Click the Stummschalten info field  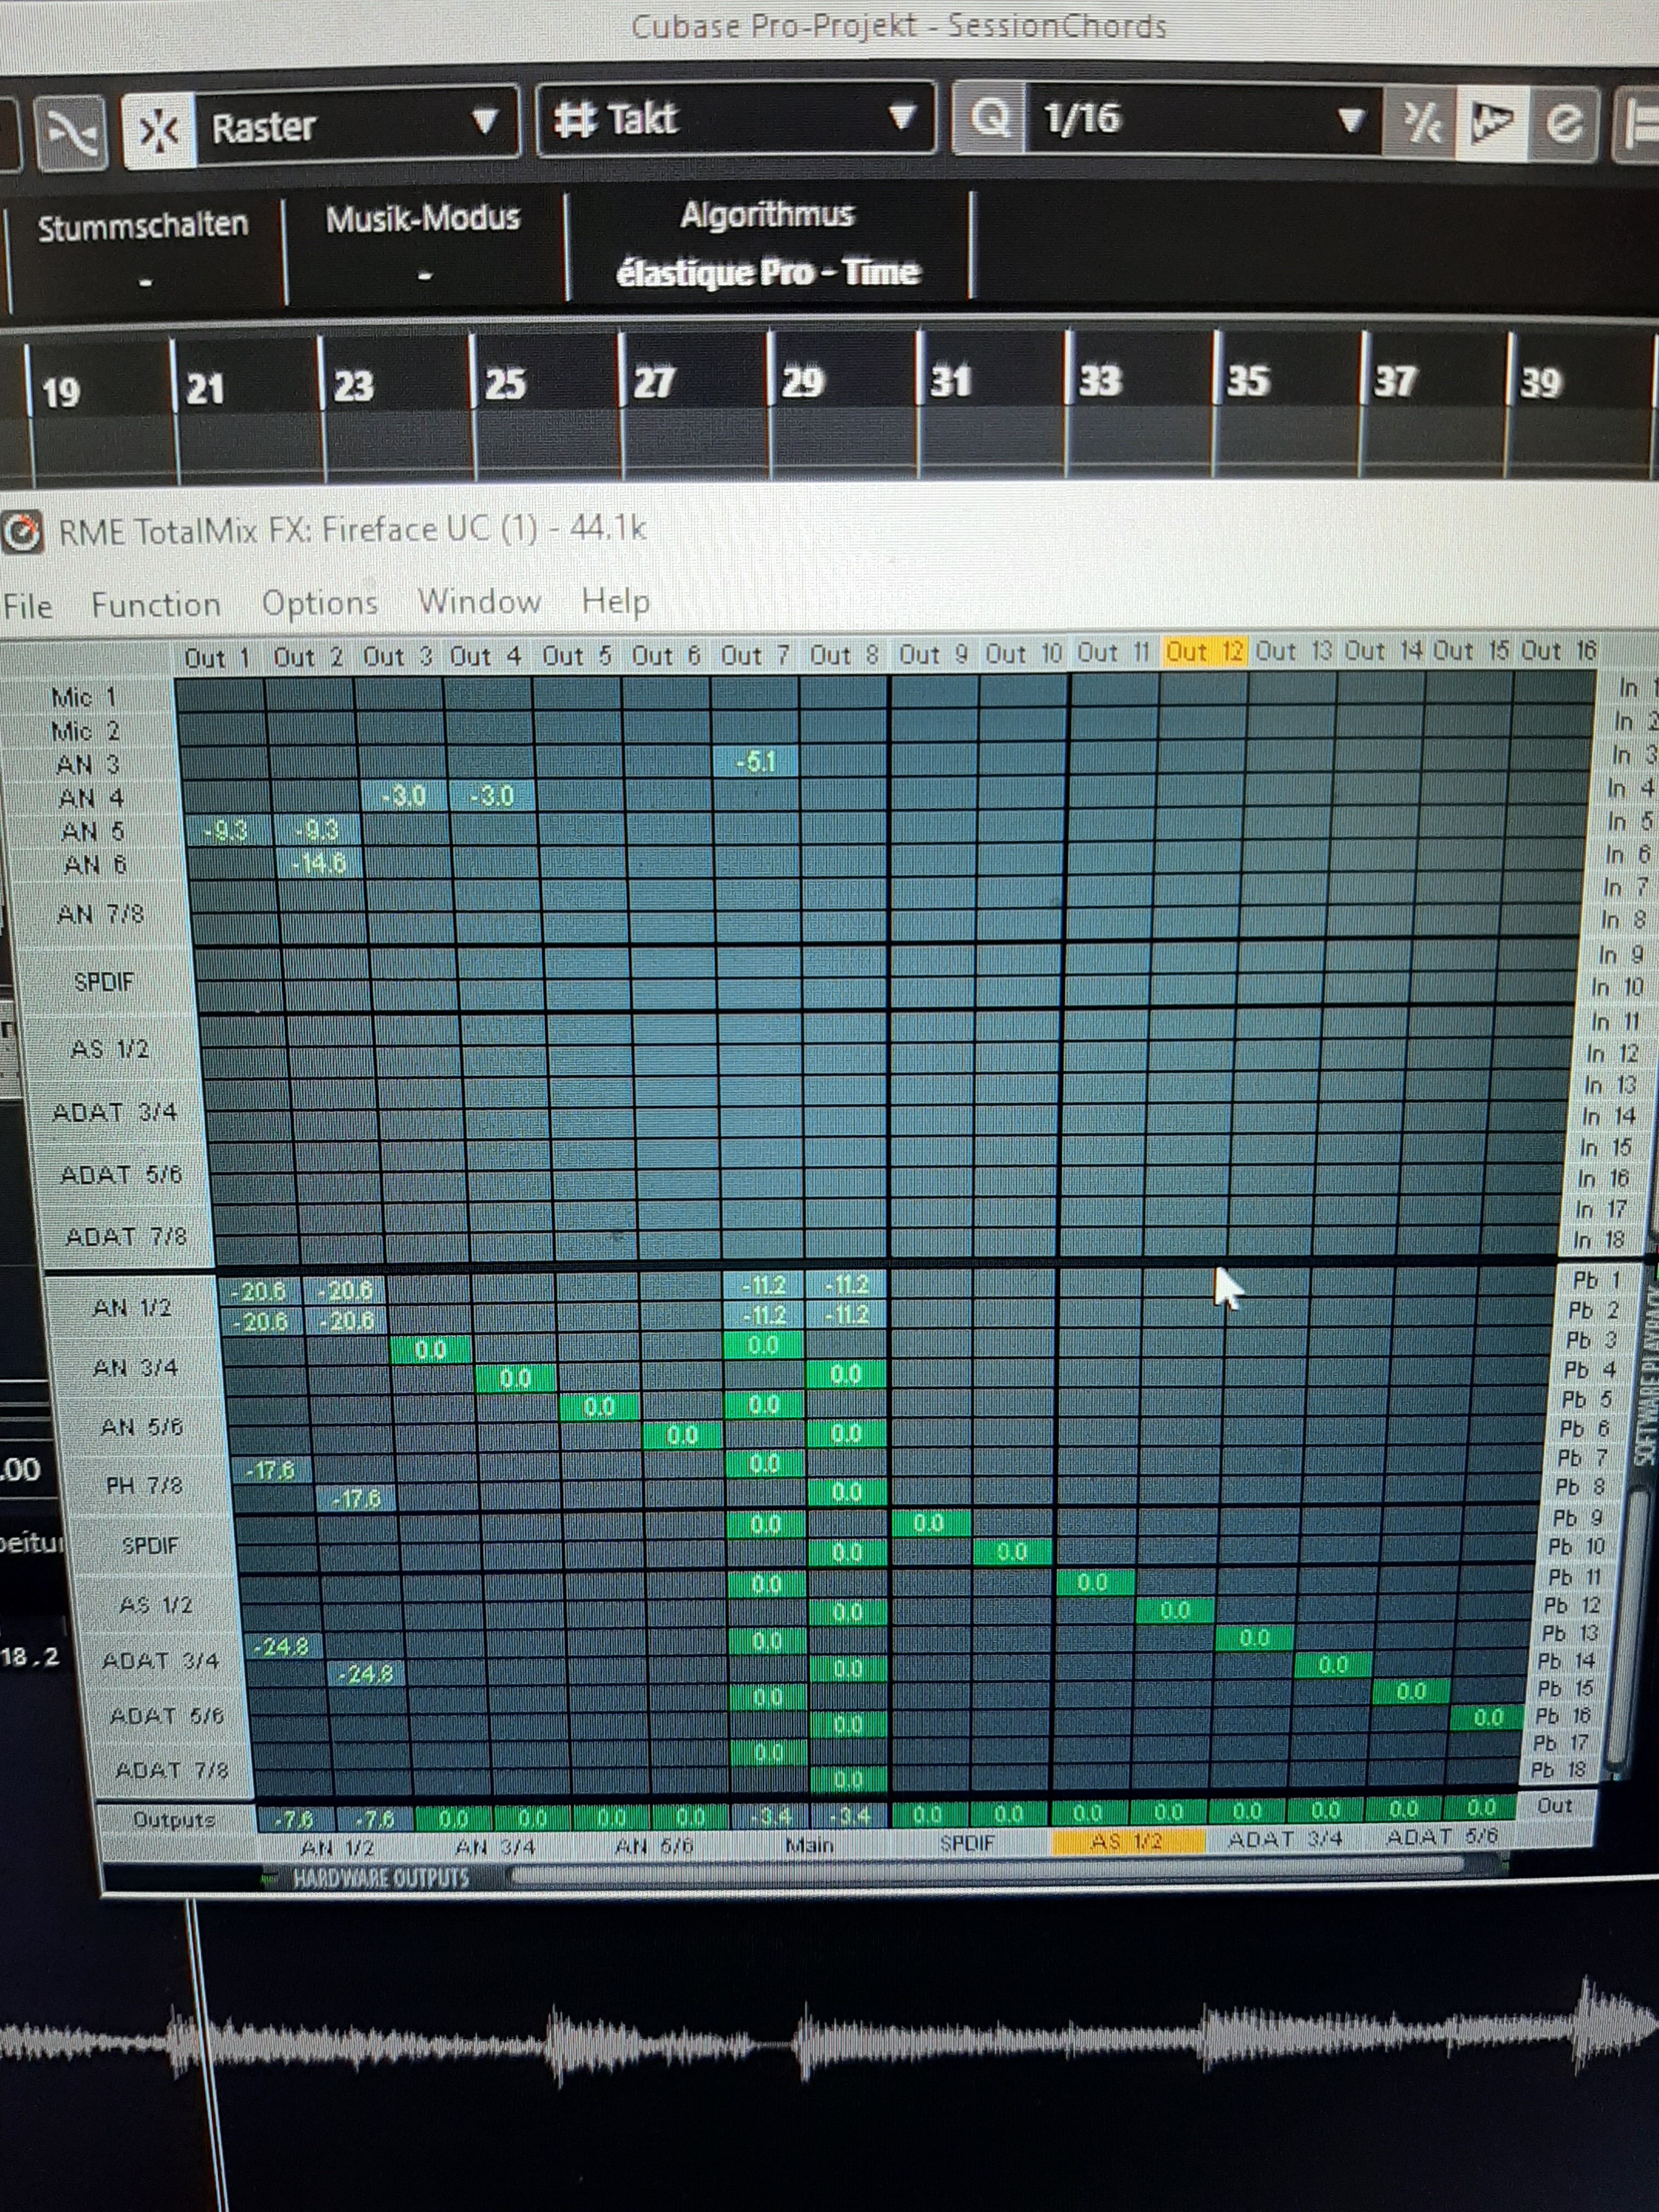coord(144,250)
